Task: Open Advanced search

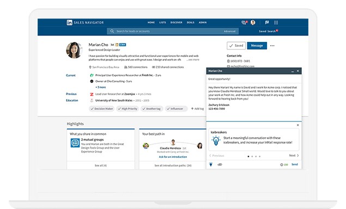Action: 230,32
